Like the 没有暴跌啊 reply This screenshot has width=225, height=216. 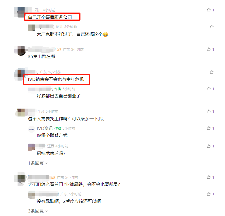pyautogui.click(x=209, y=194)
